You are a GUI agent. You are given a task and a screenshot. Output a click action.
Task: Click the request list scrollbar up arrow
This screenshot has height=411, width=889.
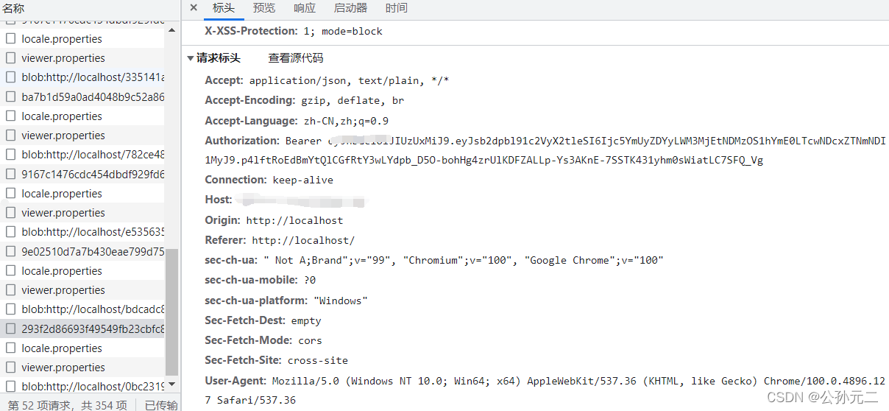tap(172, 30)
